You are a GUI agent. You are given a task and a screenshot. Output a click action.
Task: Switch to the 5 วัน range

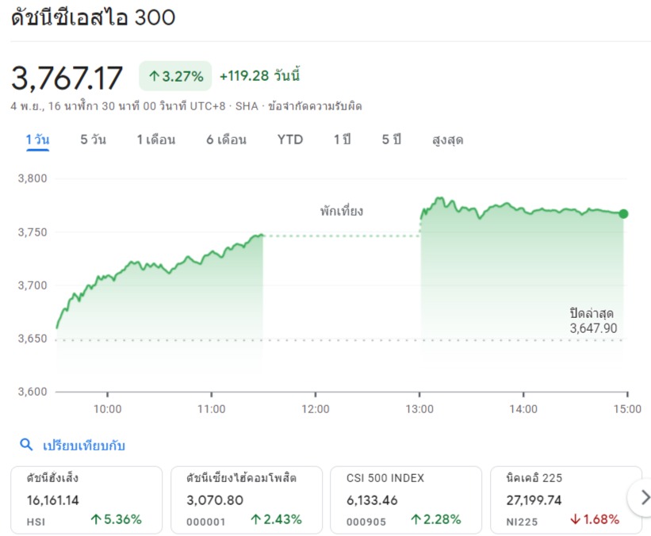coord(93,140)
